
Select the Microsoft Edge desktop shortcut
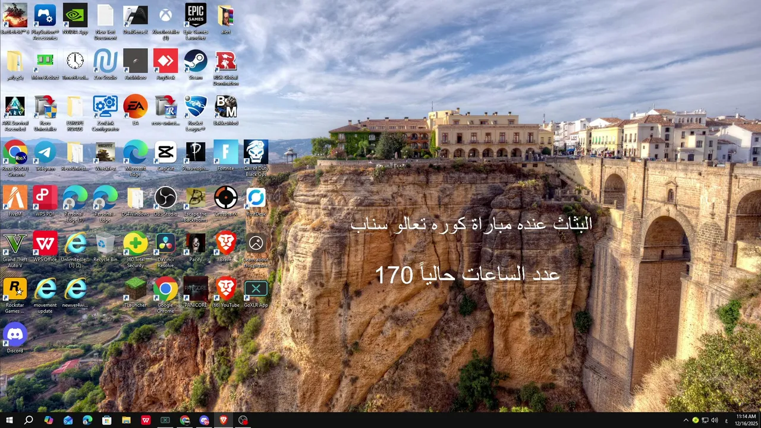pyautogui.click(x=136, y=160)
